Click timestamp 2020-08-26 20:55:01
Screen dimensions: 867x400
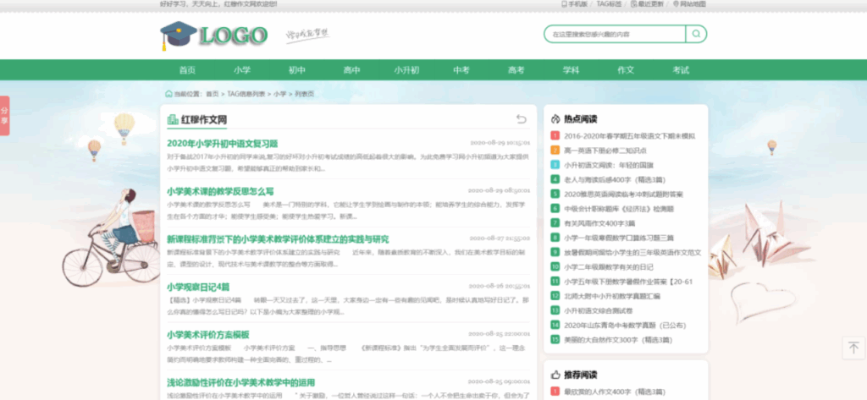(x=500, y=286)
